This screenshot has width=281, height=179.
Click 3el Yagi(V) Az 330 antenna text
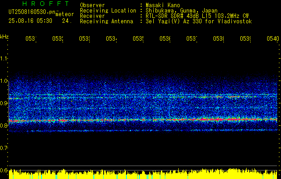pyautogui.click(x=199, y=21)
